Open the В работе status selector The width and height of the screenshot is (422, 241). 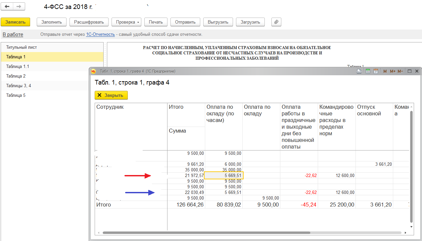tap(13, 34)
